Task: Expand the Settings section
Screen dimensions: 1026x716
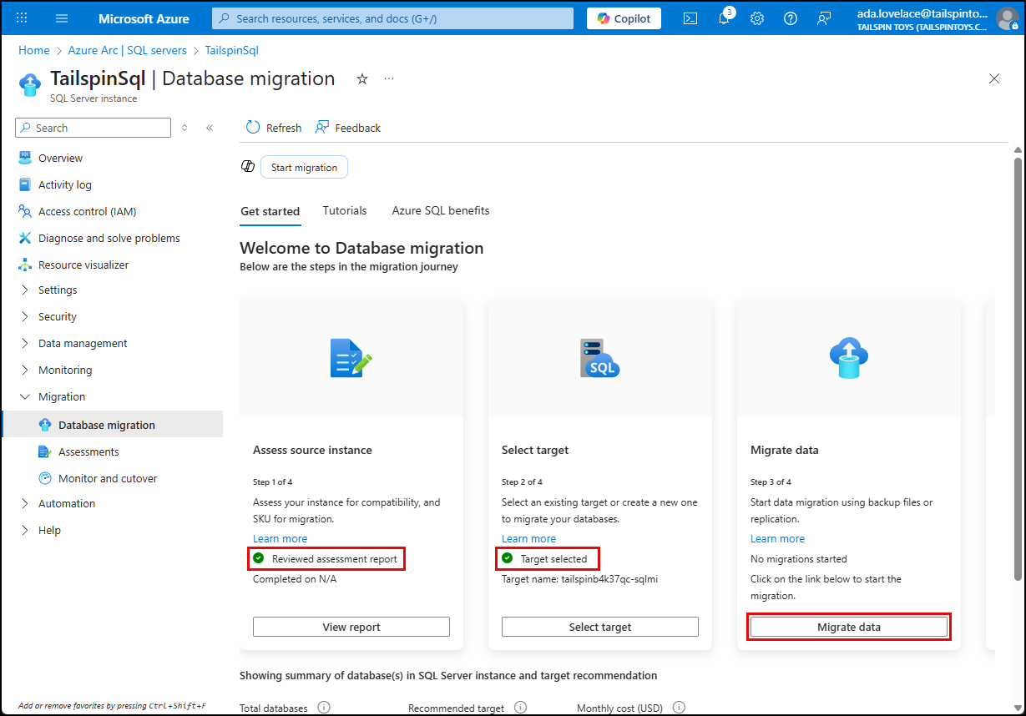Action: coord(58,290)
